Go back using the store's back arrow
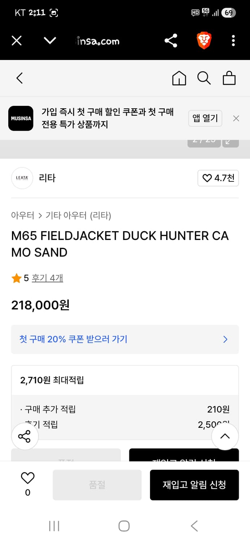 tap(19, 78)
